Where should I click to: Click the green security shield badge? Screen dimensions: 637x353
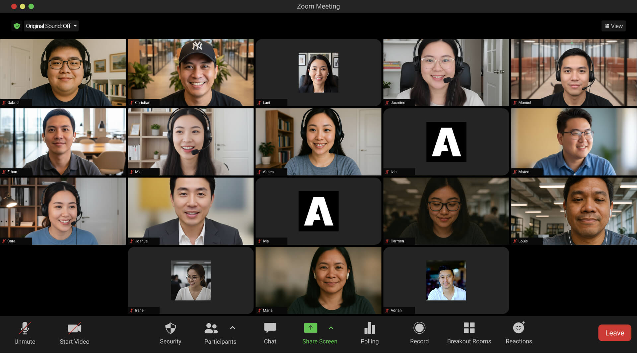coord(17,26)
